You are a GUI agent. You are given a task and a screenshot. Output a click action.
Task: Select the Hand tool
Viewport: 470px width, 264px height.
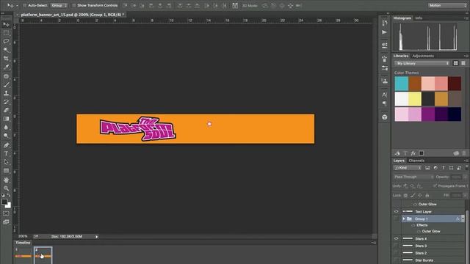(x=7, y=180)
